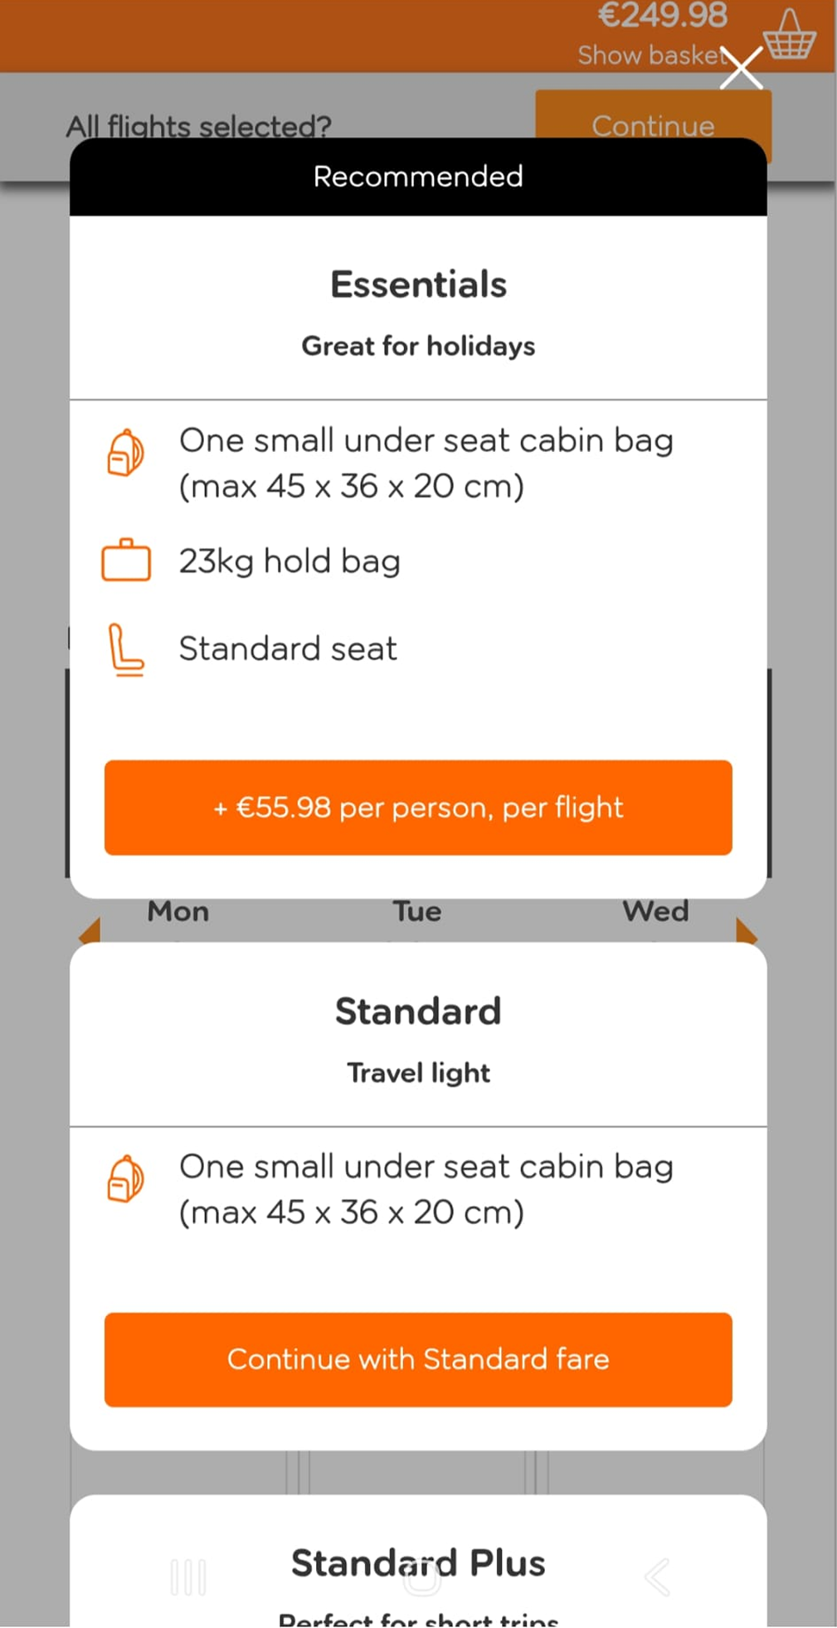Click the left orange carousel arrow near Mon
837x1628 pixels.
tap(89, 931)
